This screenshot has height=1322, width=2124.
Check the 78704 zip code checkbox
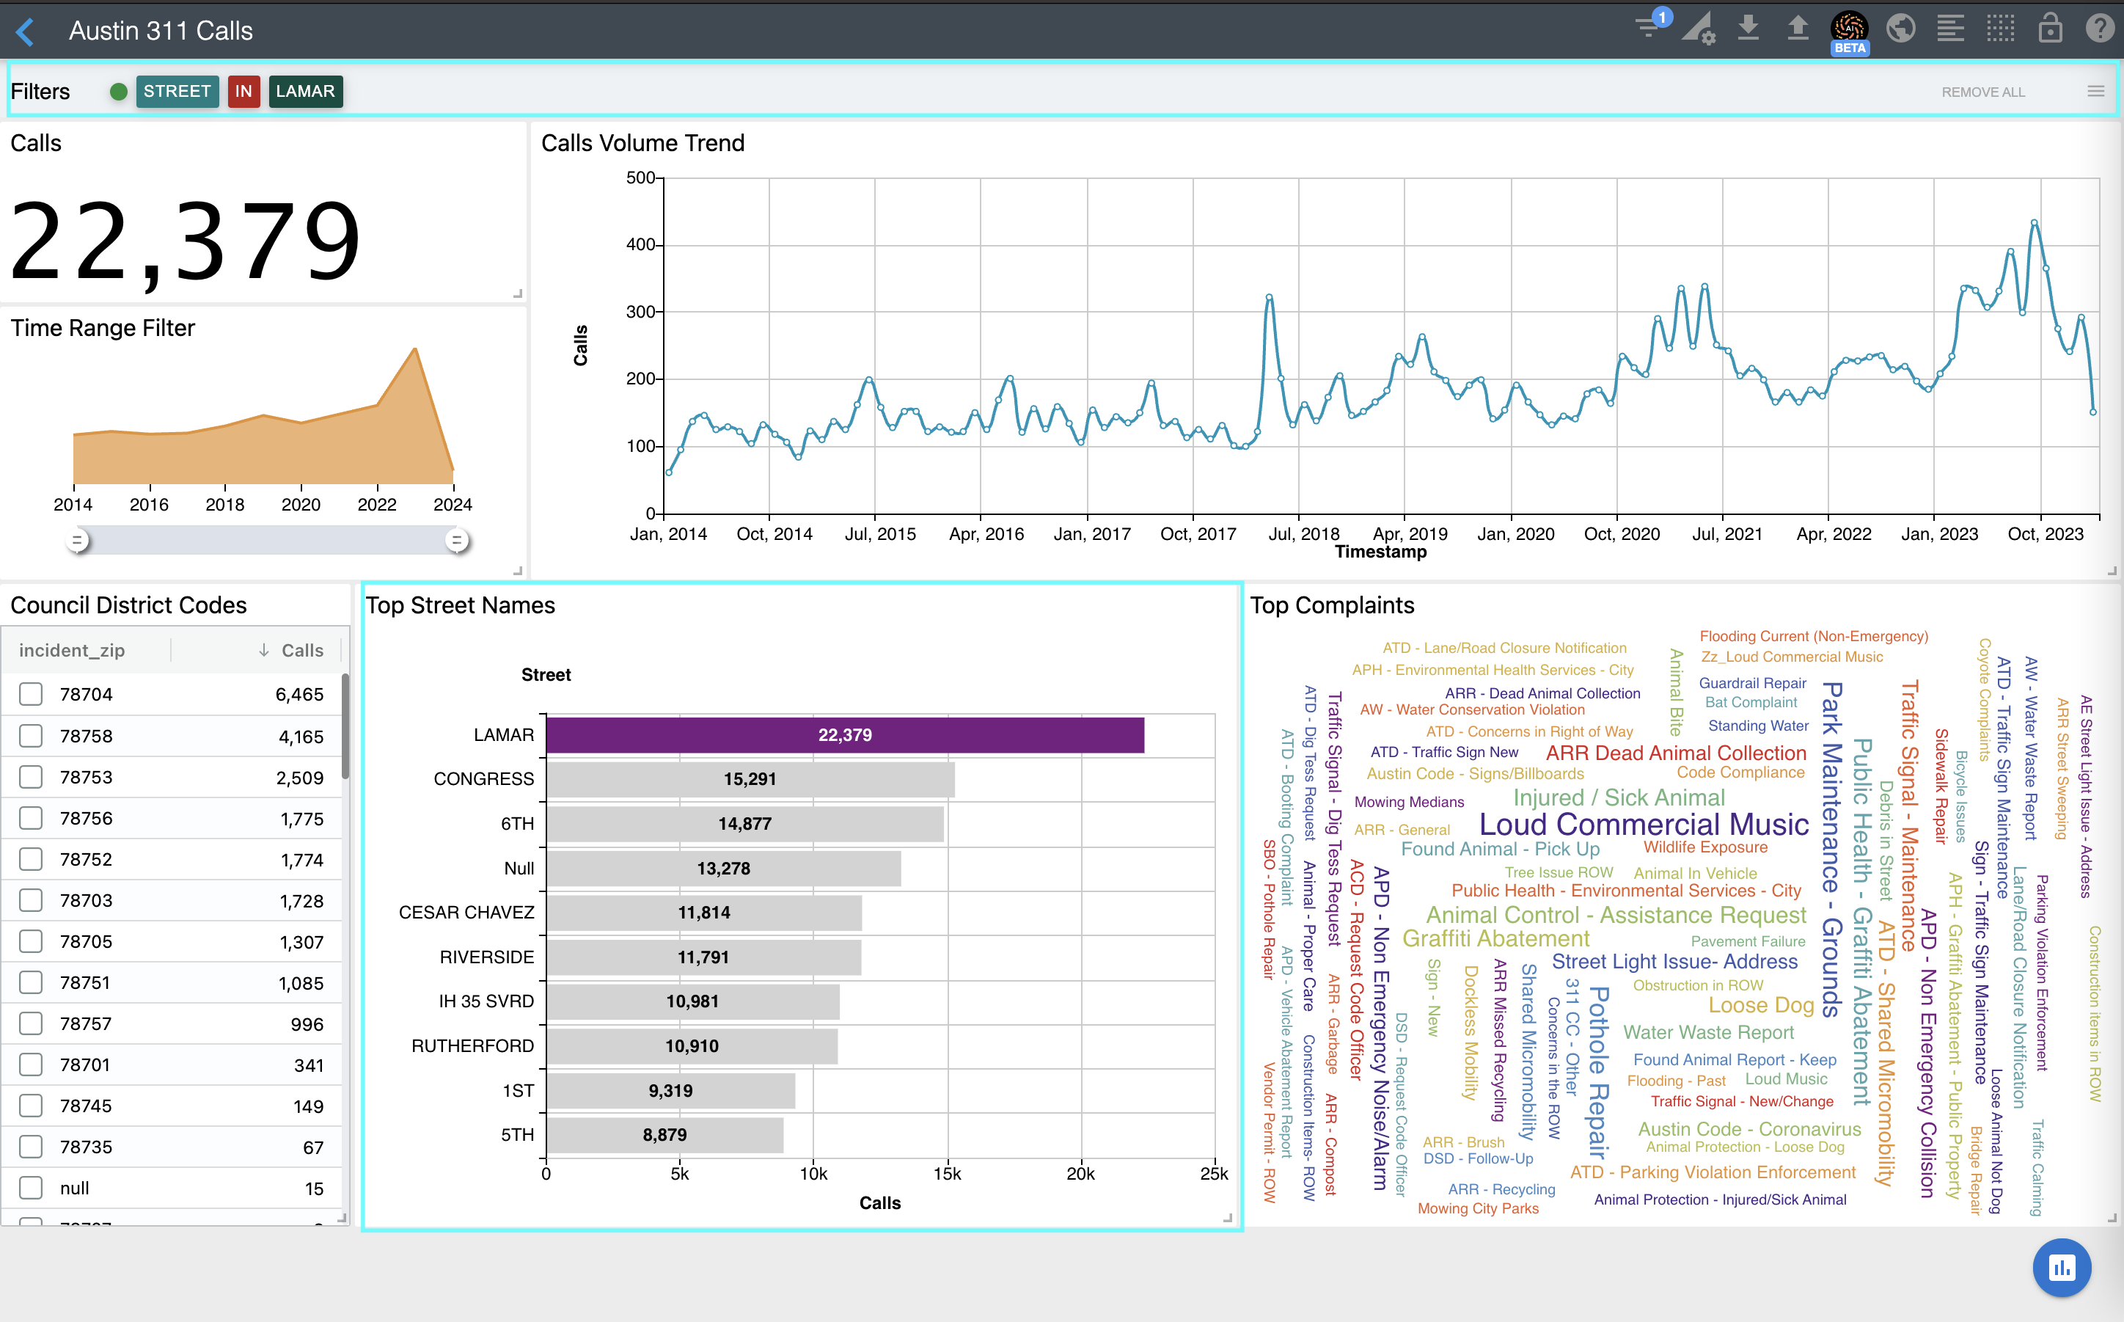[32, 694]
